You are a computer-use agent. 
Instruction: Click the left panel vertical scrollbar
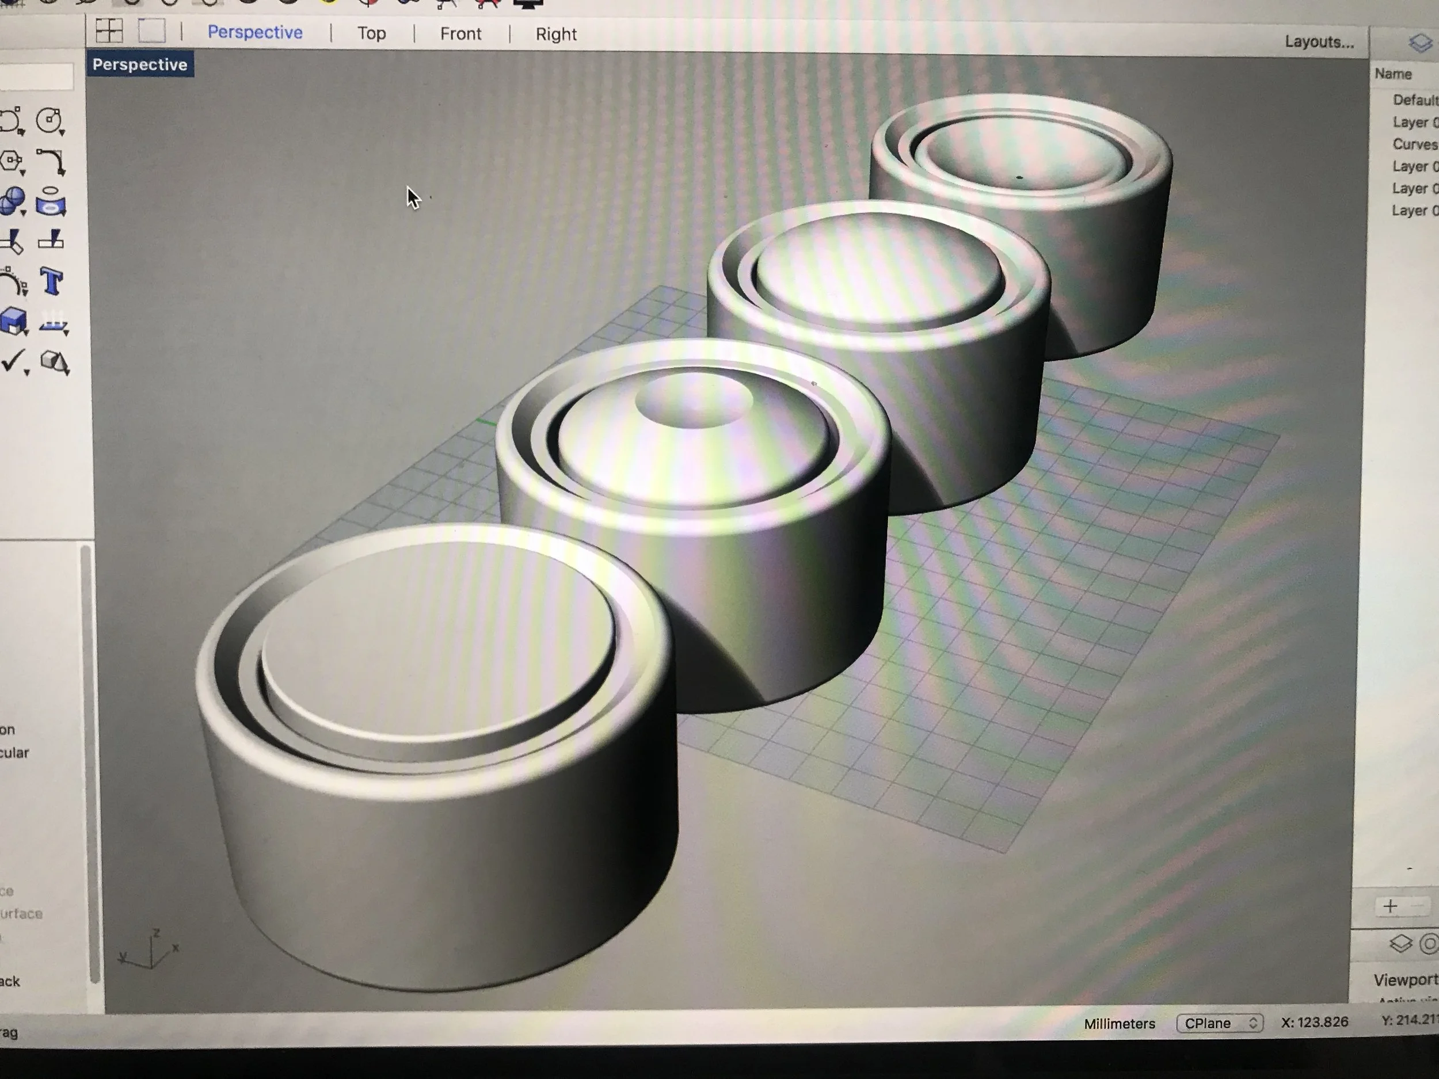tap(90, 765)
